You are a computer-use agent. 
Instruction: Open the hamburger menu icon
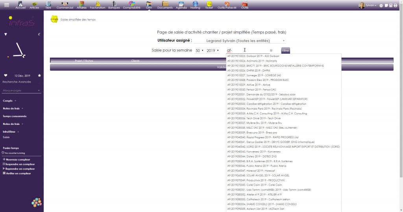pos(7,5)
